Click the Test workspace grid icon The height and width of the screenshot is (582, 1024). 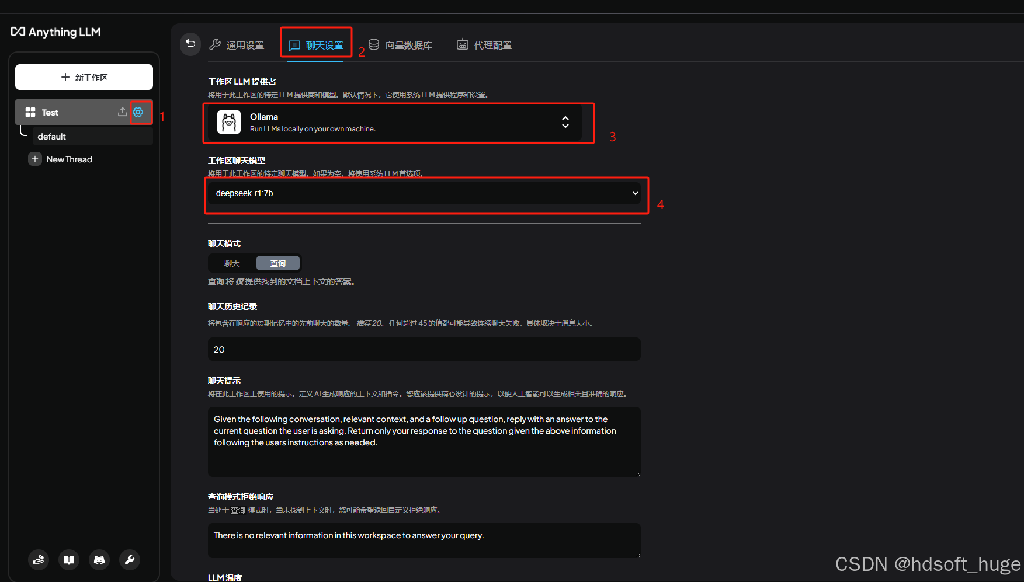pyautogui.click(x=30, y=112)
